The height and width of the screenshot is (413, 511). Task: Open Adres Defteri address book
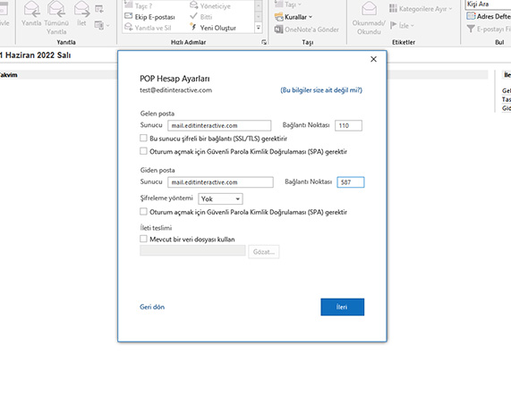point(489,16)
